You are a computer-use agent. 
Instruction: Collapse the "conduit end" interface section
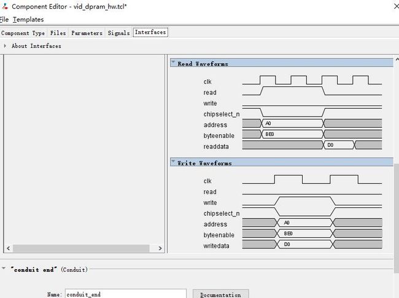click(x=5, y=269)
